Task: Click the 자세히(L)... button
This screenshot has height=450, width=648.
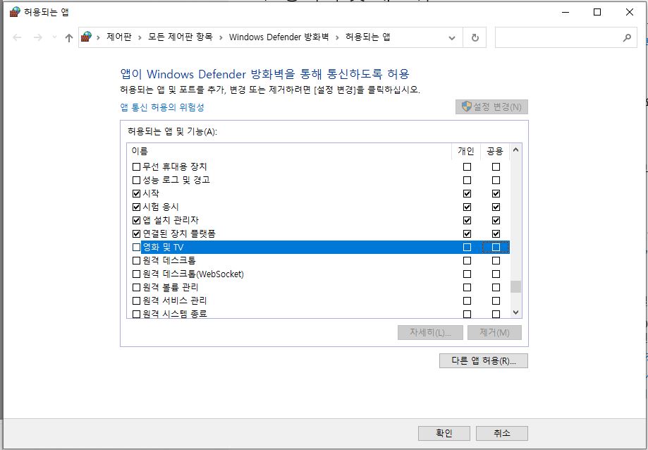Action: (x=430, y=332)
